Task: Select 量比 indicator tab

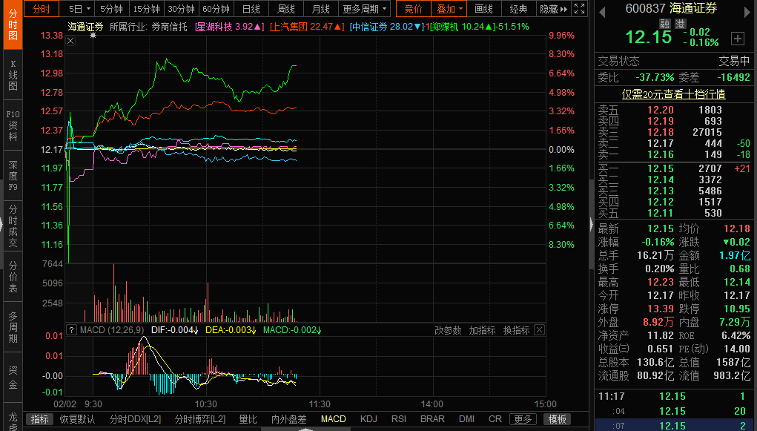Action: coord(248,419)
